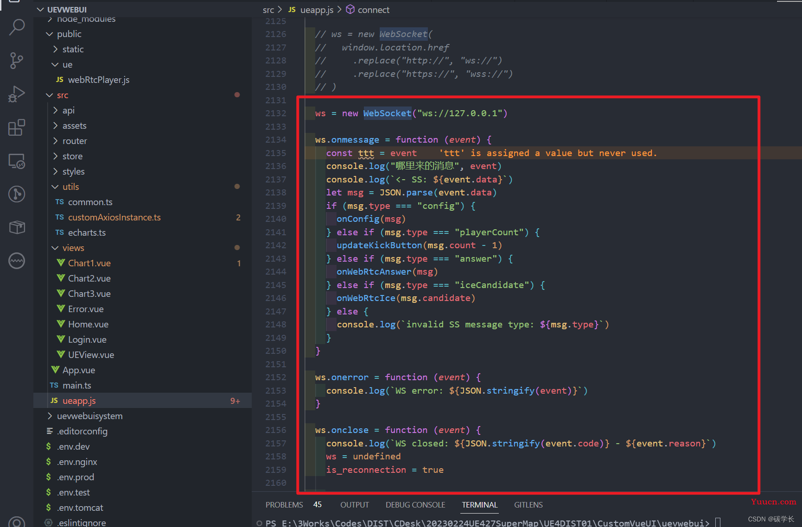Click the Vue icon next to Chart1.vue
Screen dimensions: 802x527
(x=61, y=263)
